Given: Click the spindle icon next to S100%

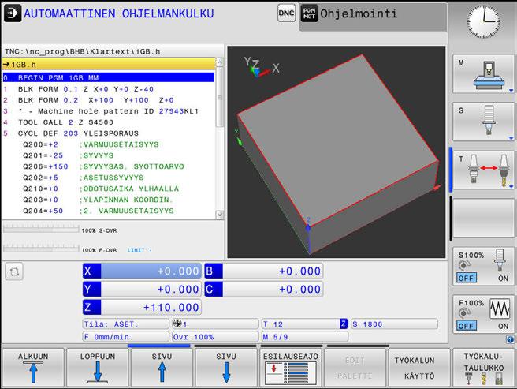Looking at the screenshot, I should point(500,261).
